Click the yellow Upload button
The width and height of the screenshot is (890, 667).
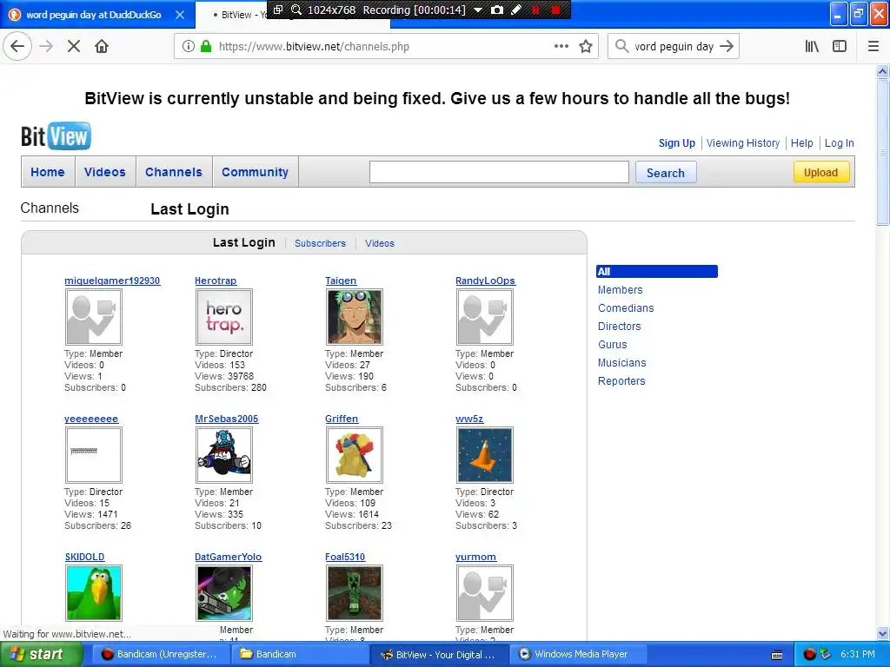tap(821, 173)
